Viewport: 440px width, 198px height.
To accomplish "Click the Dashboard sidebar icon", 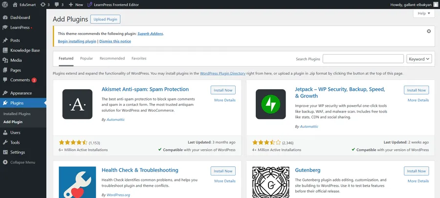I will (5, 18).
